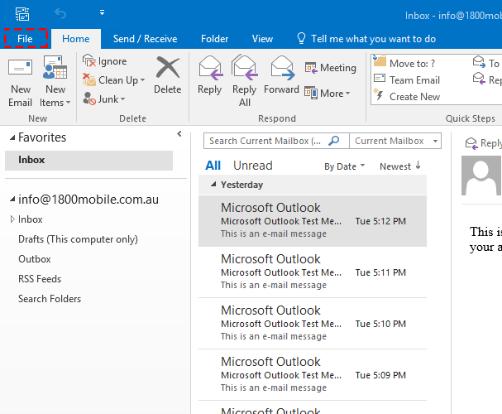The width and height of the screenshot is (502, 414).
Task: Open the Folder ribbon tab
Action: click(214, 39)
